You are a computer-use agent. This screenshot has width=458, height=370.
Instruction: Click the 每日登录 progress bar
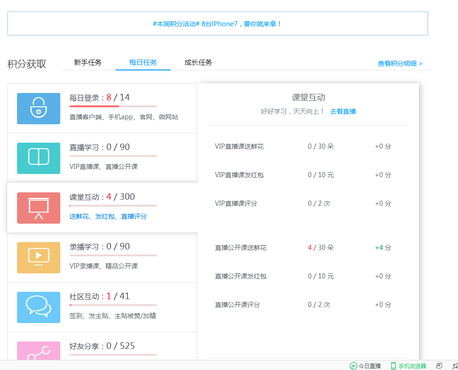[x=113, y=106]
